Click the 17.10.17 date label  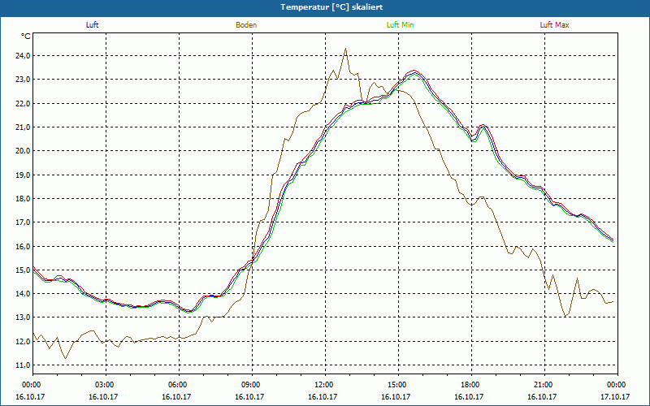point(616,396)
